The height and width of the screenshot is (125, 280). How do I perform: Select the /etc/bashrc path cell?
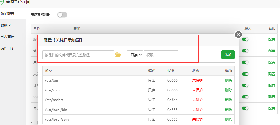point(54,100)
